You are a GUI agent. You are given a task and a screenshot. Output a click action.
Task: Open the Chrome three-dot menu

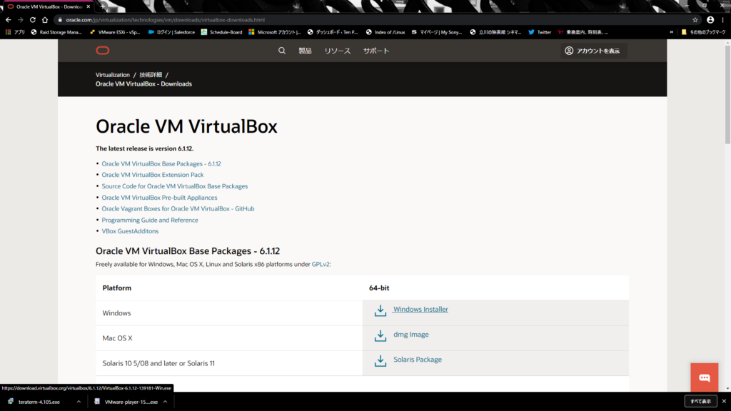(723, 19)
